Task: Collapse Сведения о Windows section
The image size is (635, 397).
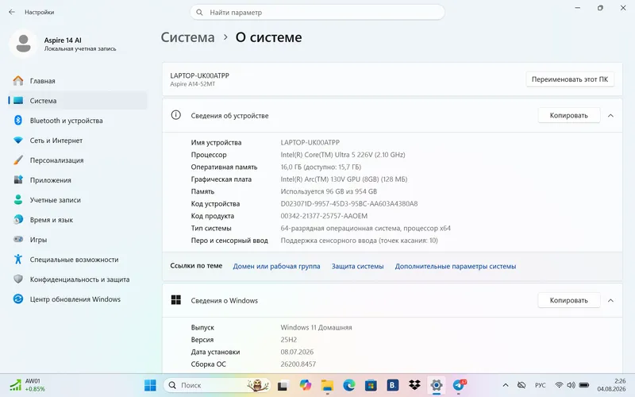Action: click(x=610, y=300)
